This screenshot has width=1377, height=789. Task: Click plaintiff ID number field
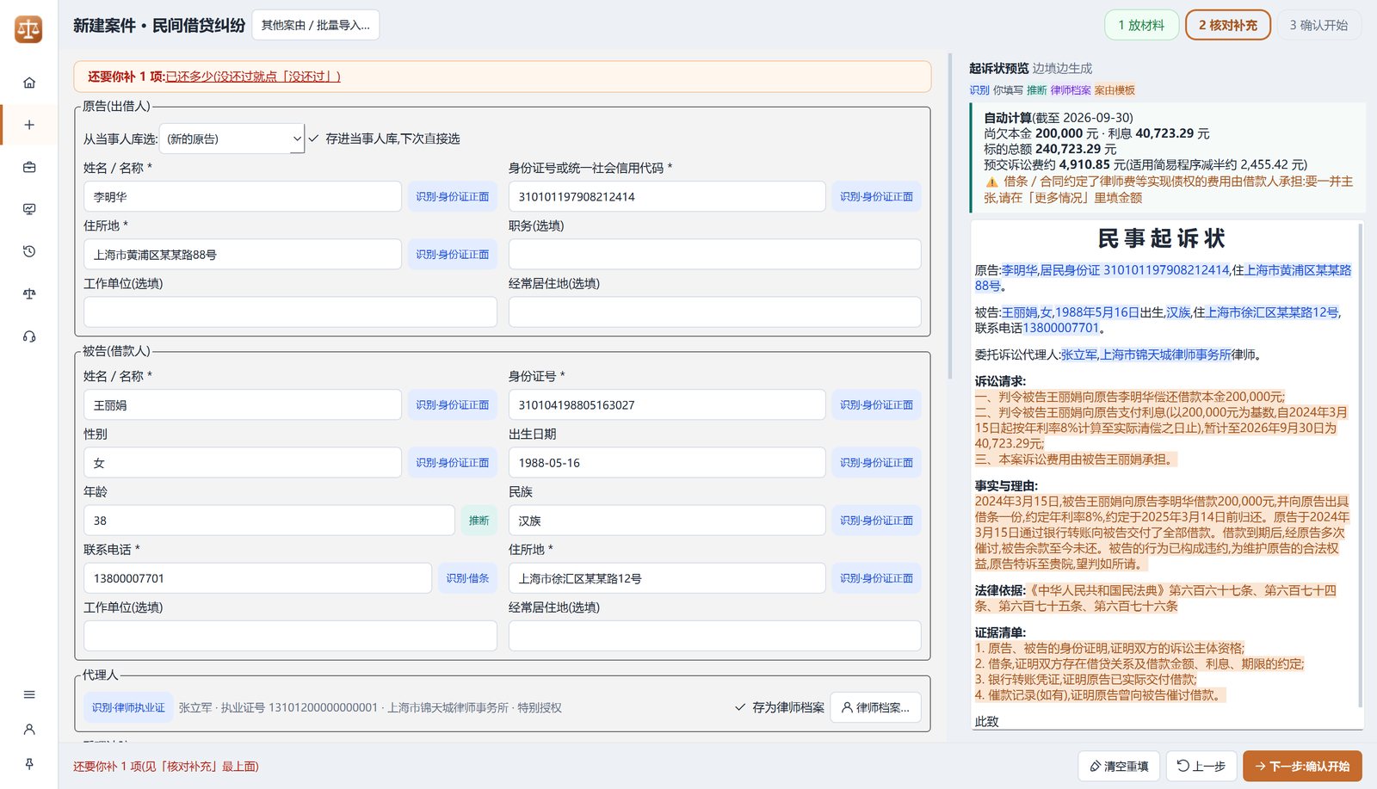tap(667, 196)
